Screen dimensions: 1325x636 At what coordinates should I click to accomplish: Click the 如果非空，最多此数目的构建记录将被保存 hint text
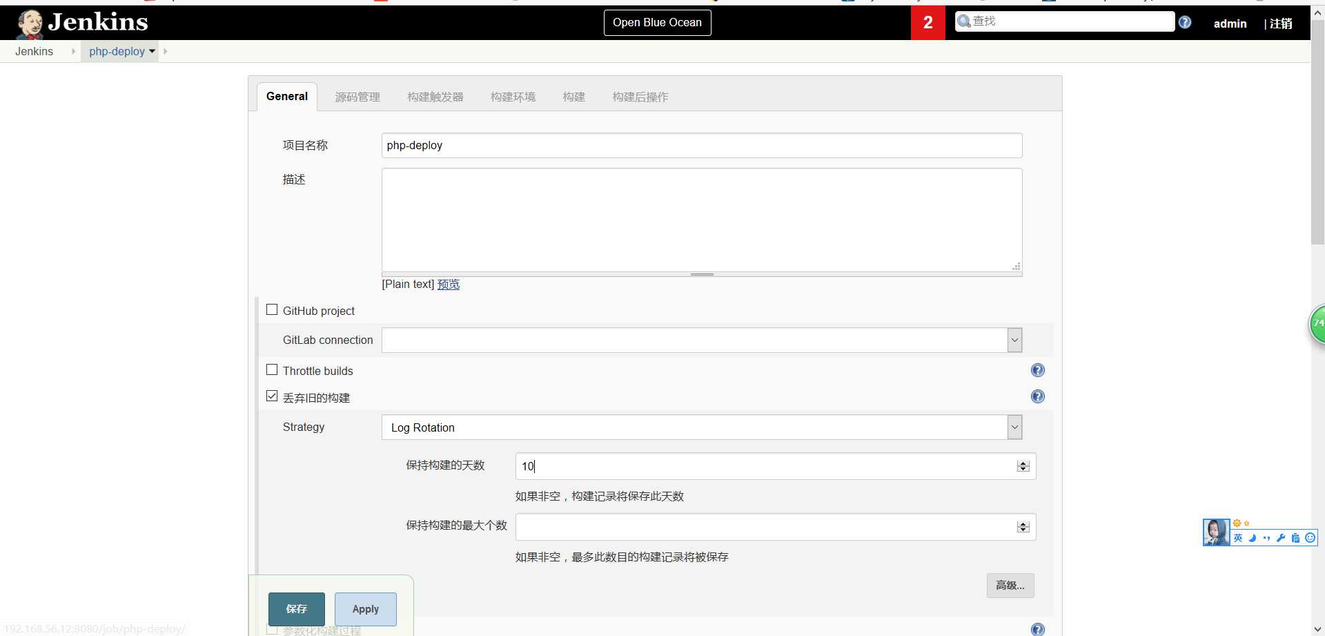[x=622, y=557]
